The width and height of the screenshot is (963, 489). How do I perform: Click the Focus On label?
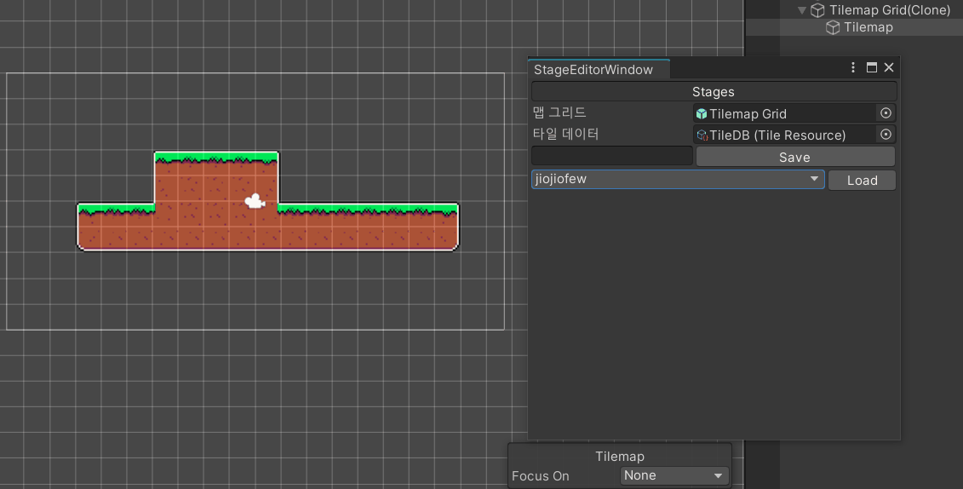pyautogui.click(x=541, y=476)
